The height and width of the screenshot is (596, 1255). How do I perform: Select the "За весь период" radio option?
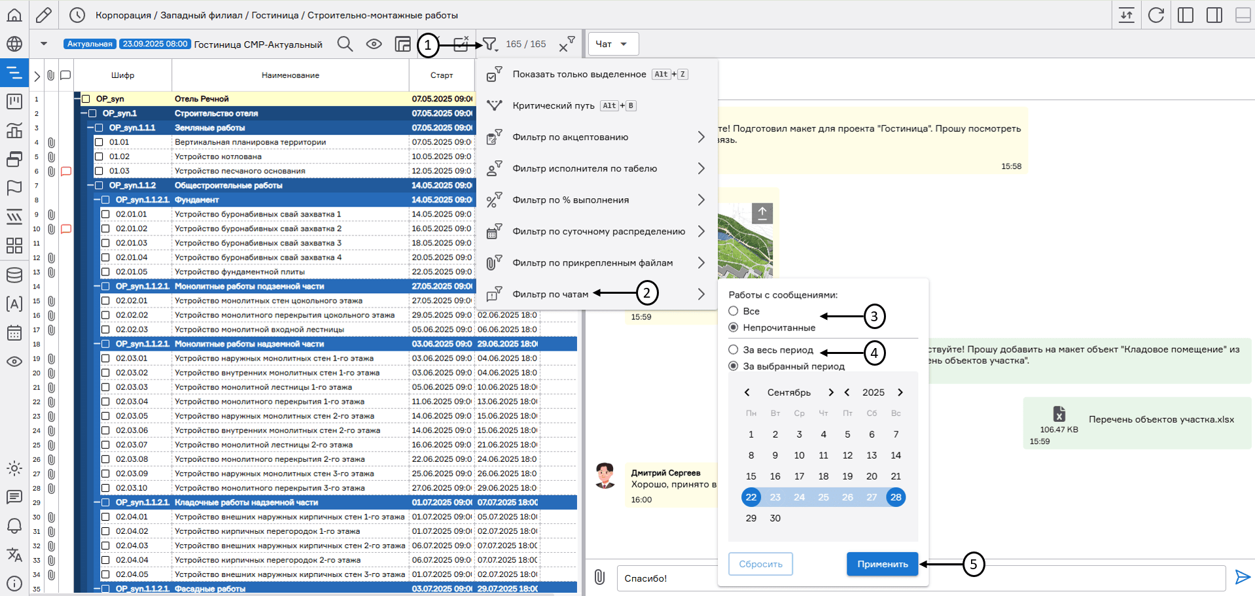pos(734,350)
